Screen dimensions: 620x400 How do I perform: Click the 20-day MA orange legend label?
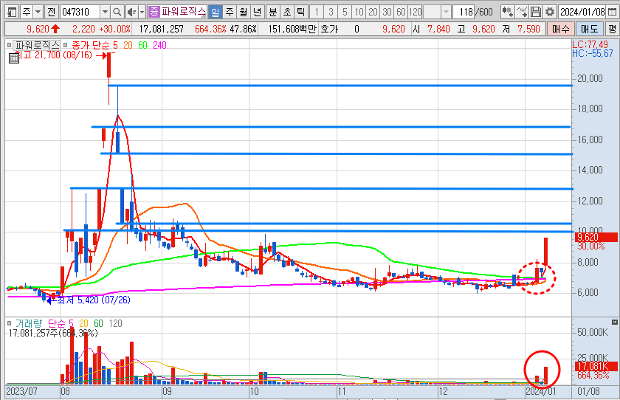click(x=128, y=46)
